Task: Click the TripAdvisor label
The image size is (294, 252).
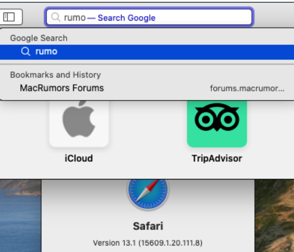Action: pyautogui.click(x=217, y=158)
